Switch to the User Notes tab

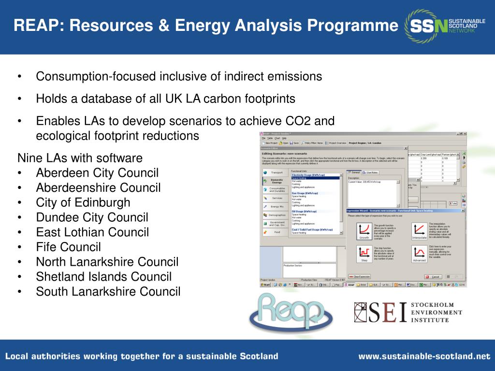click(370, 172)
